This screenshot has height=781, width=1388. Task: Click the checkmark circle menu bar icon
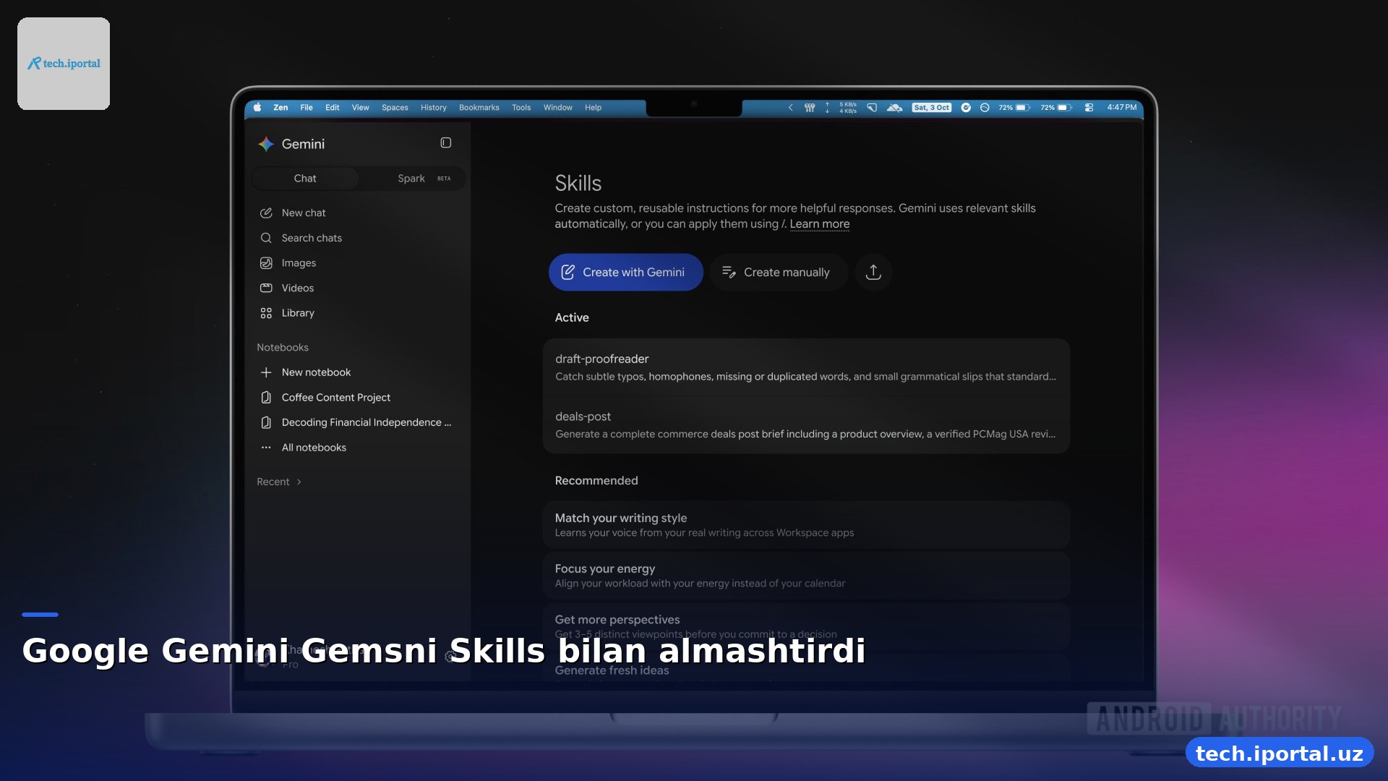966,108
